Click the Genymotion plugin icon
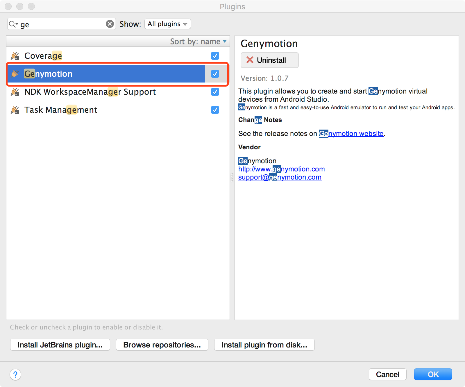This screenshot has height=387, width=465. 15,74
